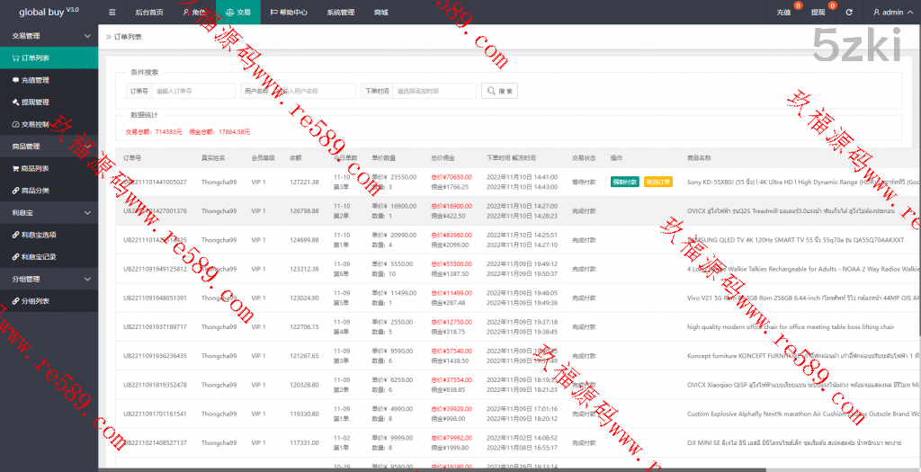Open 交易控制 in the sidebar
Viewport: 921px width, 472px height.
pyautogui.click(x=36, y=124)
